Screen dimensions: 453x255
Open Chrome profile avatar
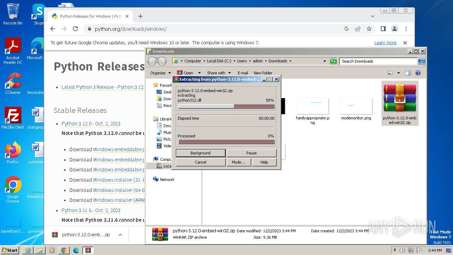(394, 29)
